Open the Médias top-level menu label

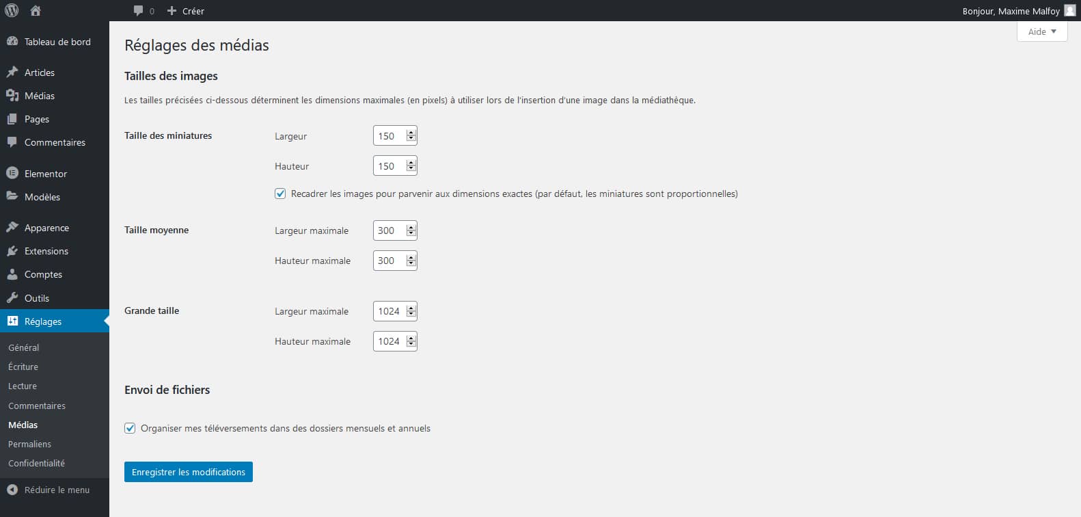click(x=40, y=96)
